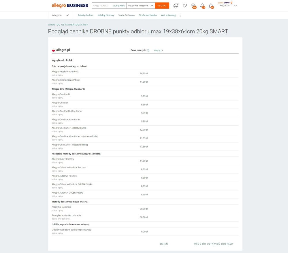Open Strefa mechanika menu item

148,15
